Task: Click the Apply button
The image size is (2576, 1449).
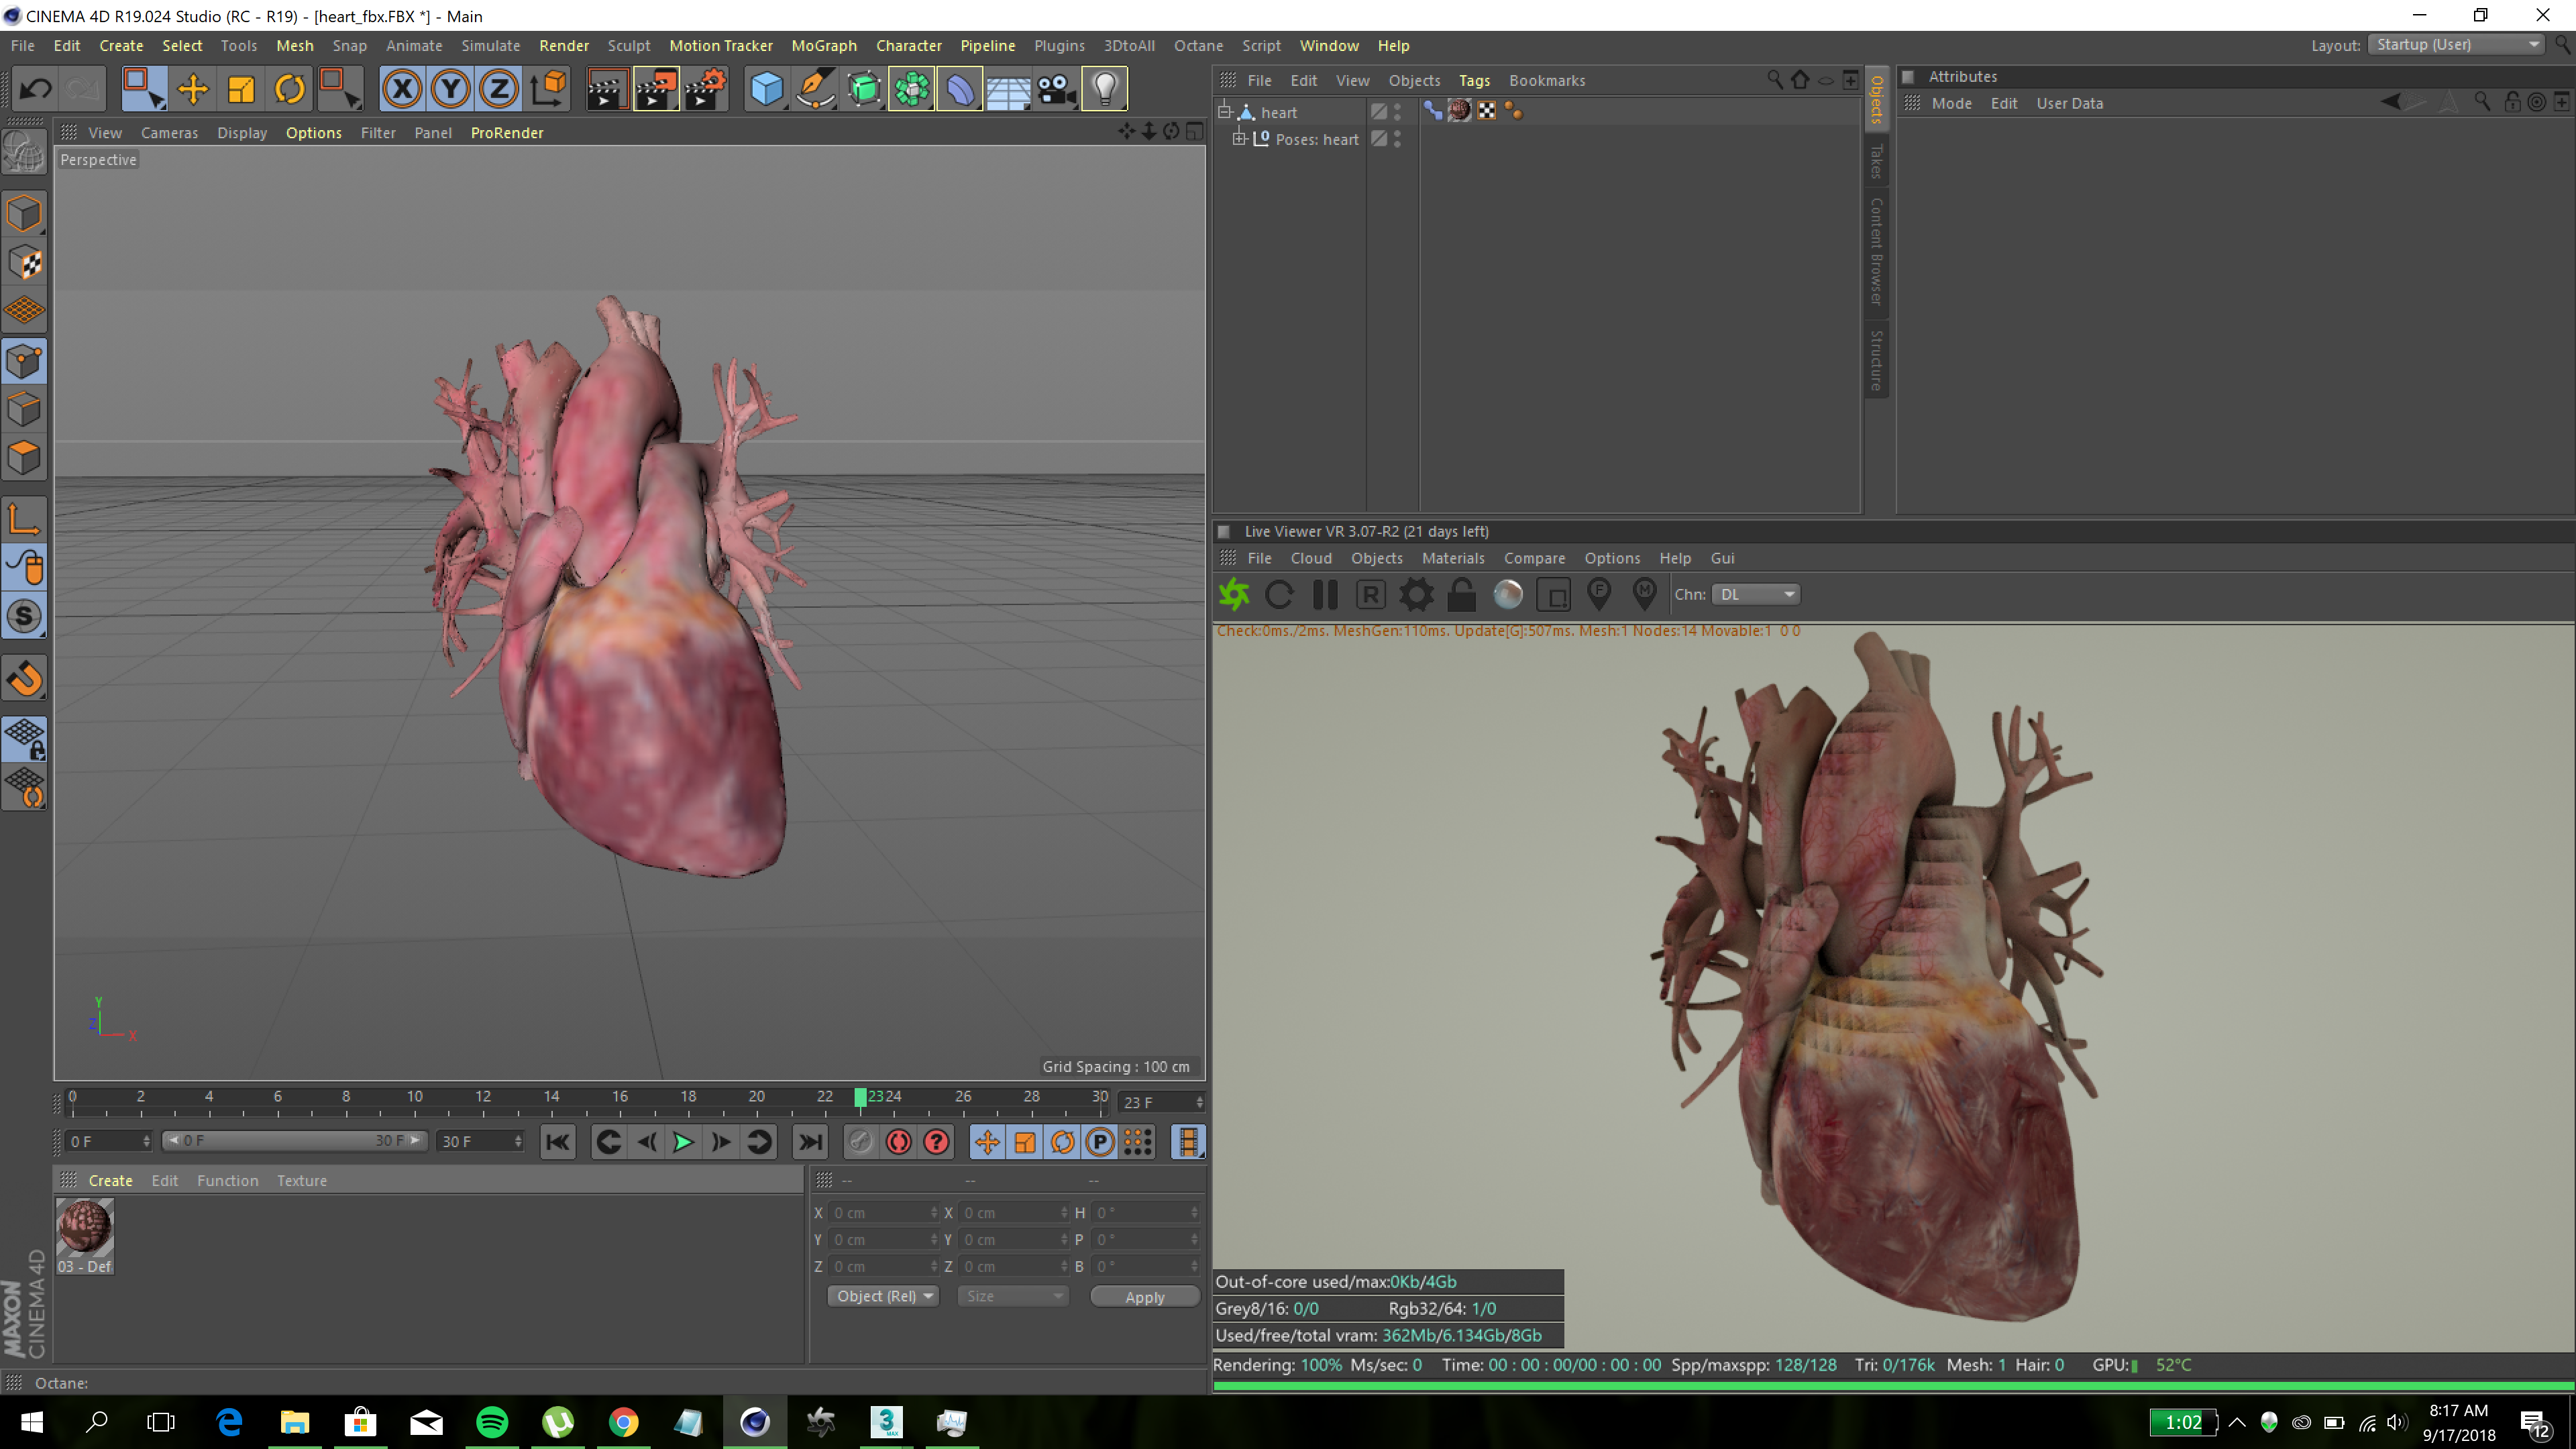Action: pos(1144,1297)
